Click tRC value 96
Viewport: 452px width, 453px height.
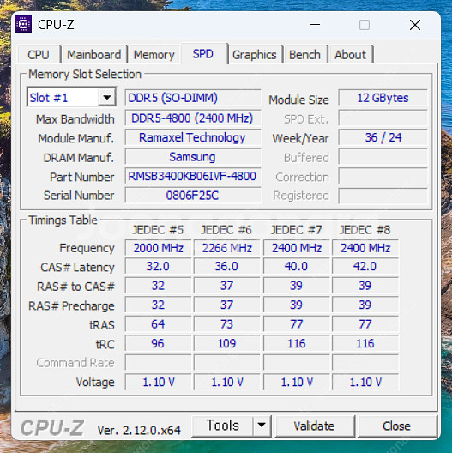pos(159,343)
